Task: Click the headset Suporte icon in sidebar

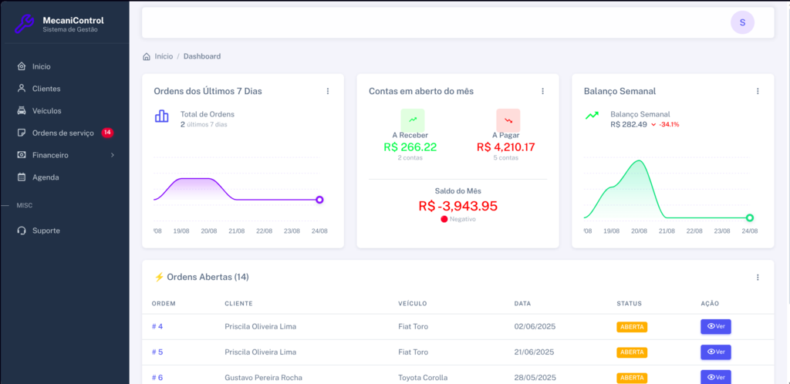Action: (x=22, y=231)
